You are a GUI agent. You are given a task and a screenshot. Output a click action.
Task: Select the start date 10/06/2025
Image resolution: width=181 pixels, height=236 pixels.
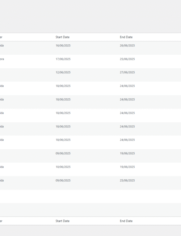pyautogui.click(x=63, y=167)
